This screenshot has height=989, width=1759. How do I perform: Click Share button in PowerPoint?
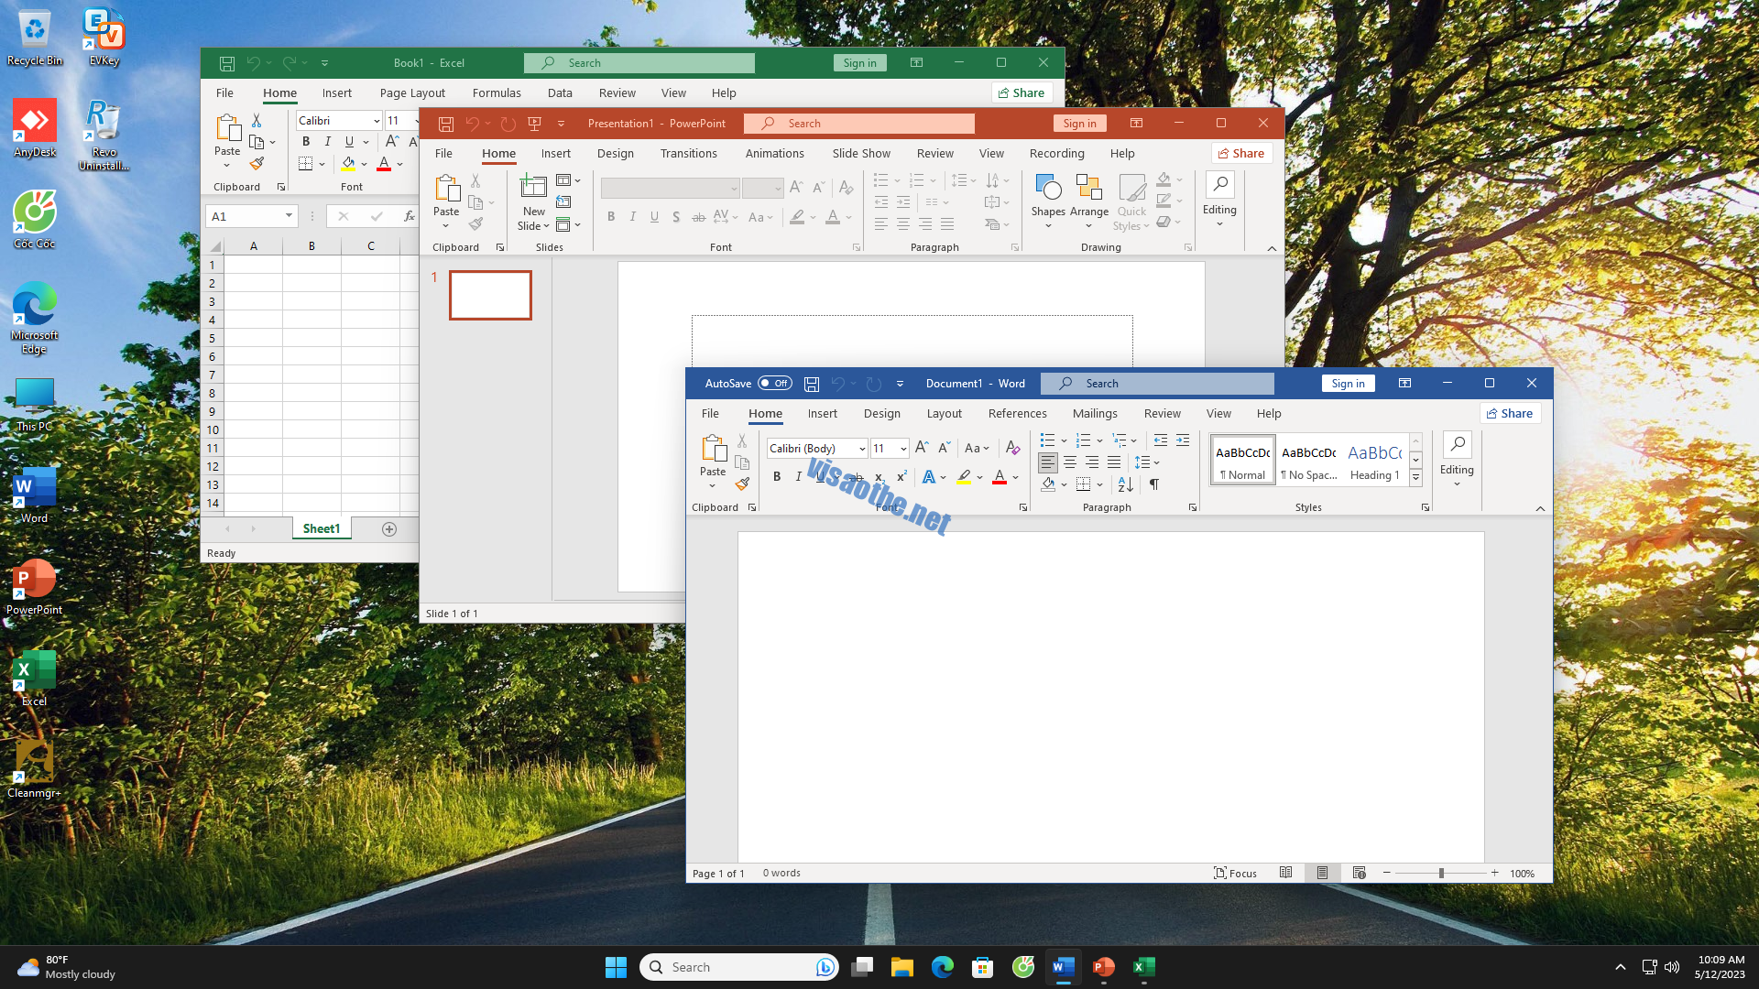tap(1241, 154)
